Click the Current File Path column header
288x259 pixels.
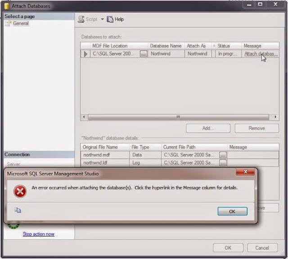(x=194, y=147)
